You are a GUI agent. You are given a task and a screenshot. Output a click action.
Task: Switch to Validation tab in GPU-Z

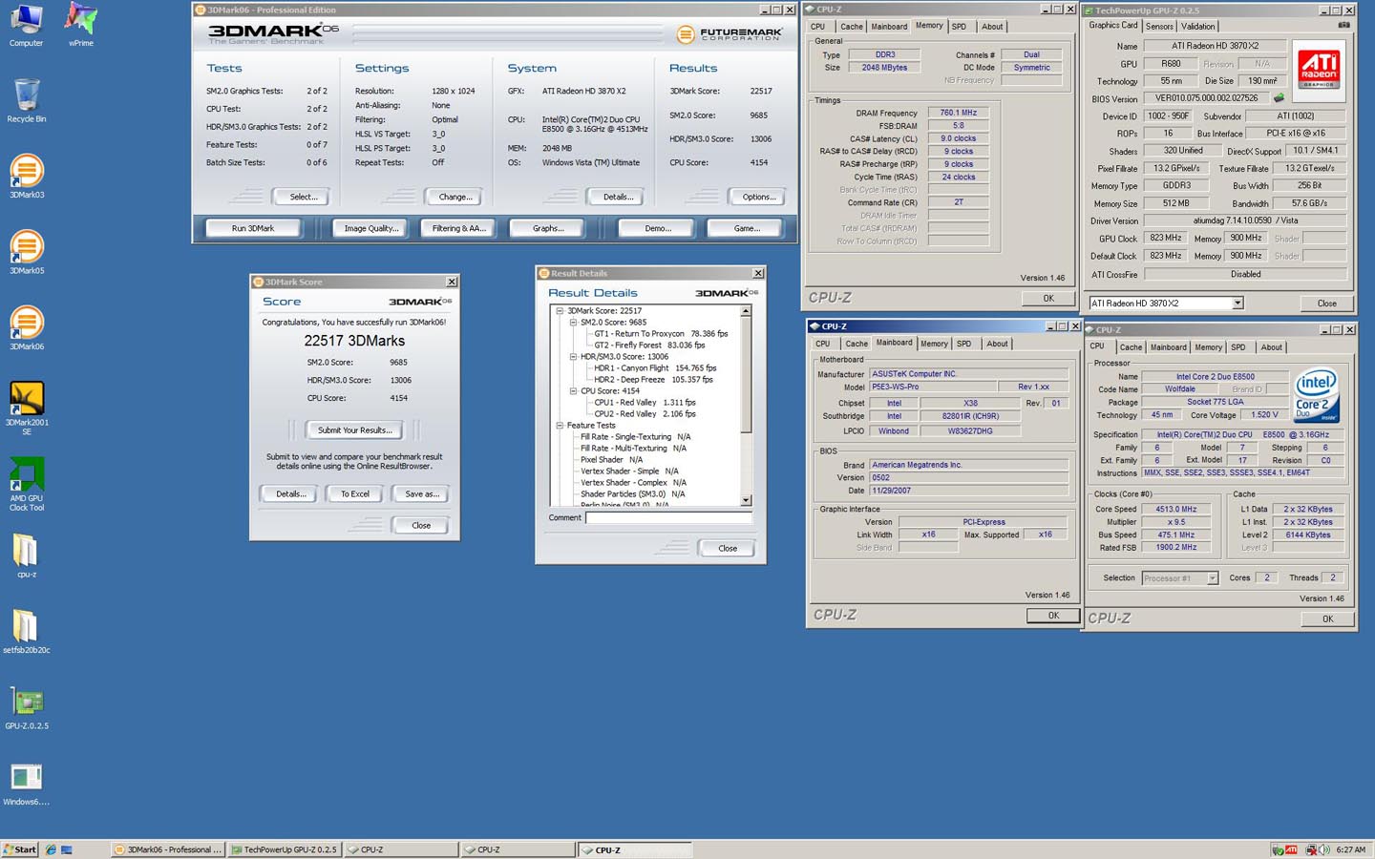(x=1198, y=27)
